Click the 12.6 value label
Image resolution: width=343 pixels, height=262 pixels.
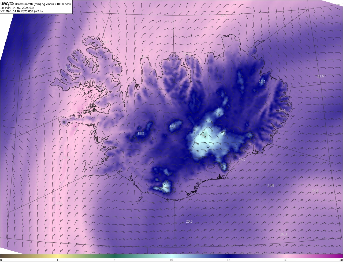click(x=262, y=82)
